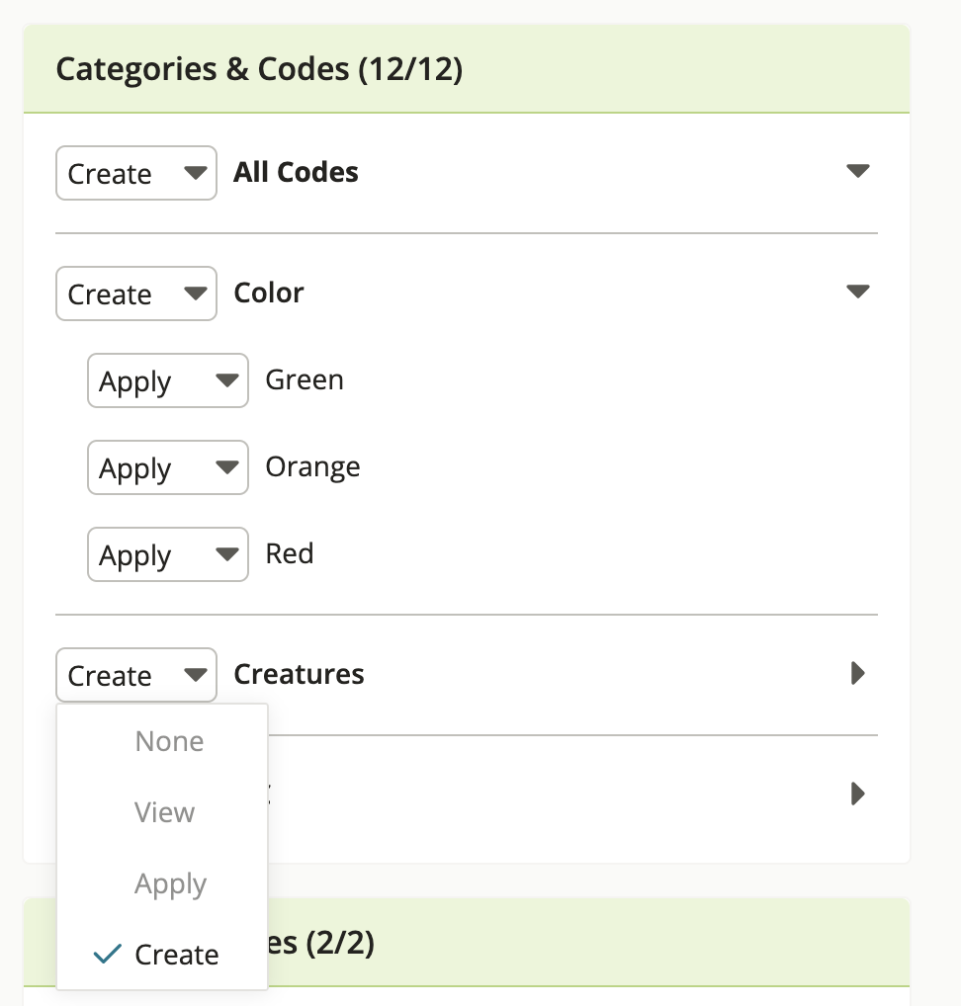Click the Creatures category name
961x1006 pixels.
(x=299, y=674)
